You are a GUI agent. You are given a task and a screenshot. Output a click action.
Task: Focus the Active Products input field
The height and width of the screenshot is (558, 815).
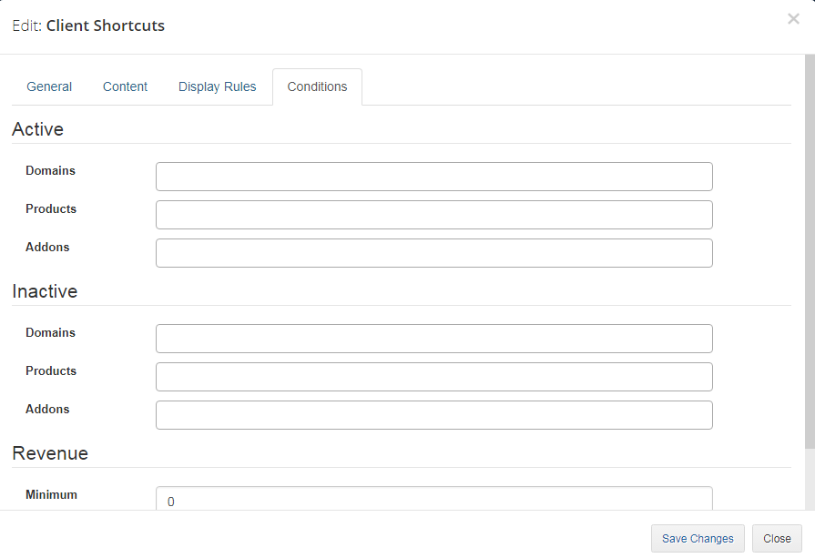coord(434,215)
